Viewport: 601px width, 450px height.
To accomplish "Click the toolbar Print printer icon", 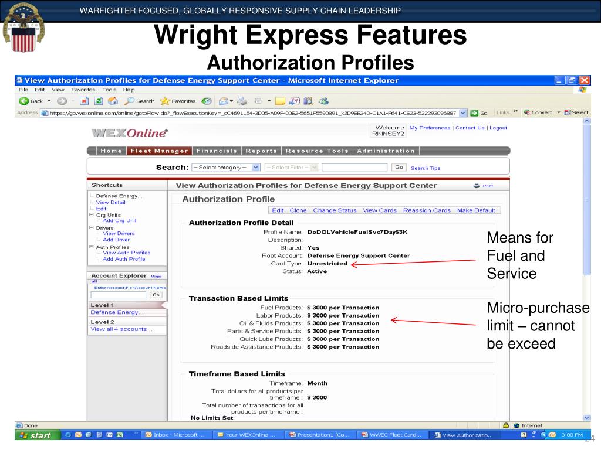I will point(242,101).
